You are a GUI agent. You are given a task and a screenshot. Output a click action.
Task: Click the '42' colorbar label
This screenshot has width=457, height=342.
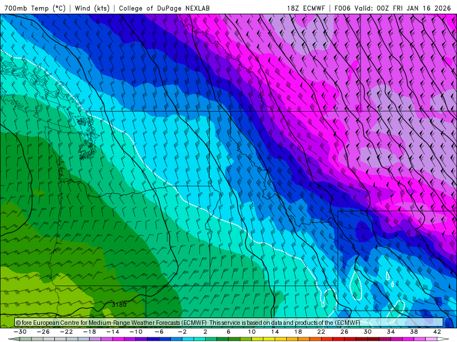pos(437,332)
